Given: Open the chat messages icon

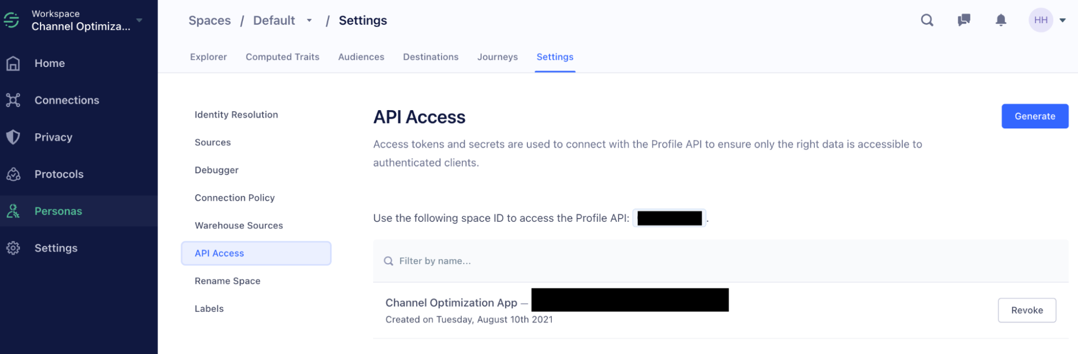Looking at the screenshot, I should click(x=964, y=21).
